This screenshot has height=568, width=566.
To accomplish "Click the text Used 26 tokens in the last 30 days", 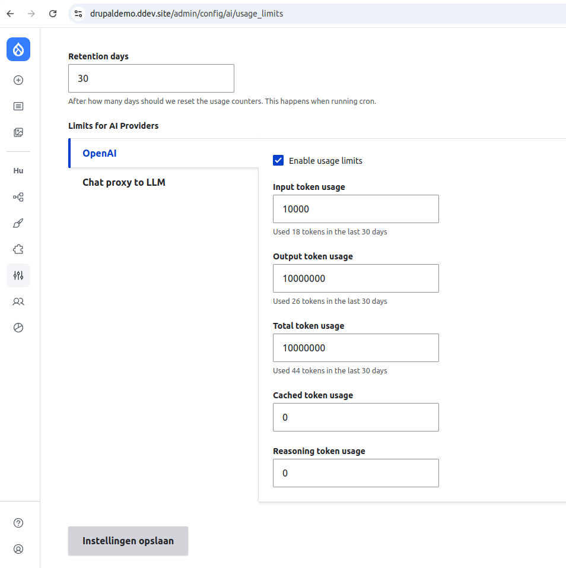I will click(x=330, y=302).
